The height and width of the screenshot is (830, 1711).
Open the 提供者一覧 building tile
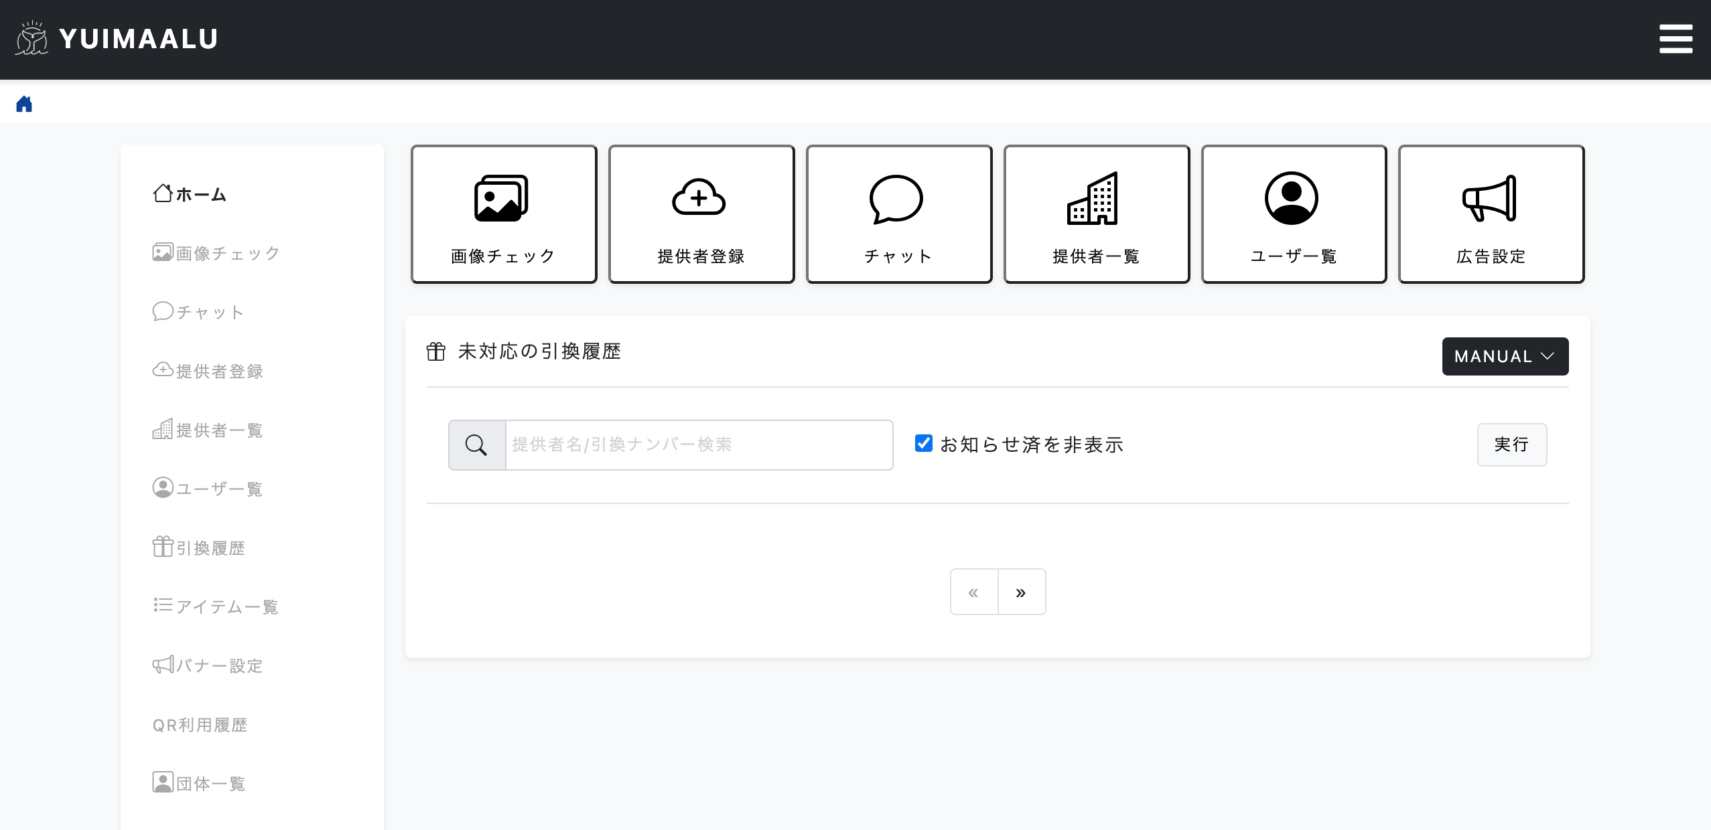[1096, 214]
